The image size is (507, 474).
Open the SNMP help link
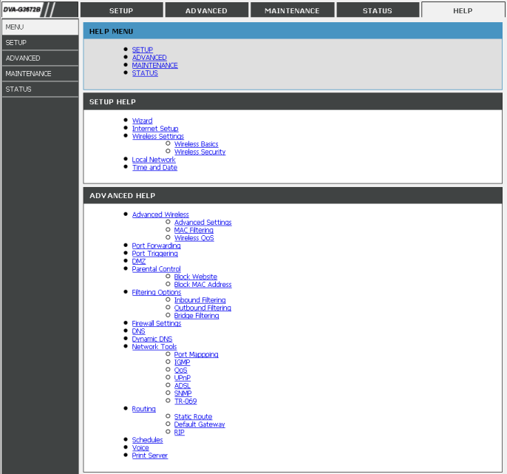pos(183,393)
